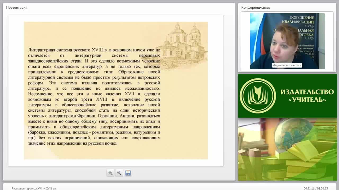
Task: Zoom out of the presentation slide
Action: 119,173
